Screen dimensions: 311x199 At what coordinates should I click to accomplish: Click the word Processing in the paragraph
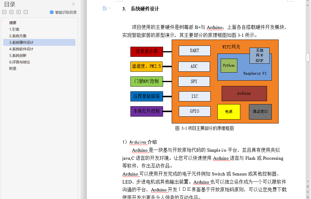[x=273, y=158]
